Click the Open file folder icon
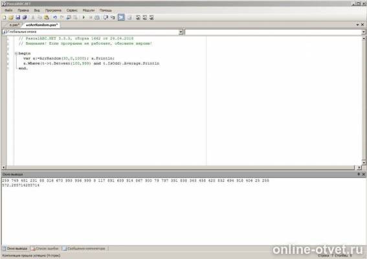Screen dimensions: 367x259 11,17
